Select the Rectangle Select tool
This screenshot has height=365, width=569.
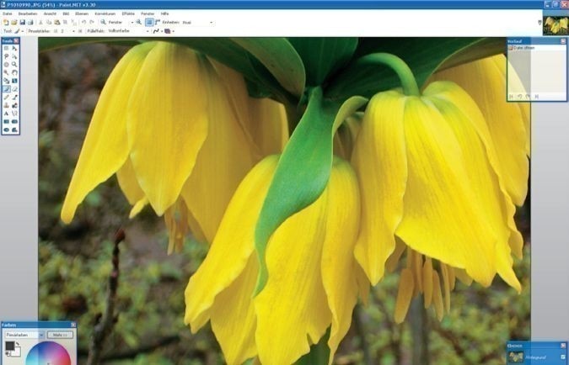[x=6, y=49]
